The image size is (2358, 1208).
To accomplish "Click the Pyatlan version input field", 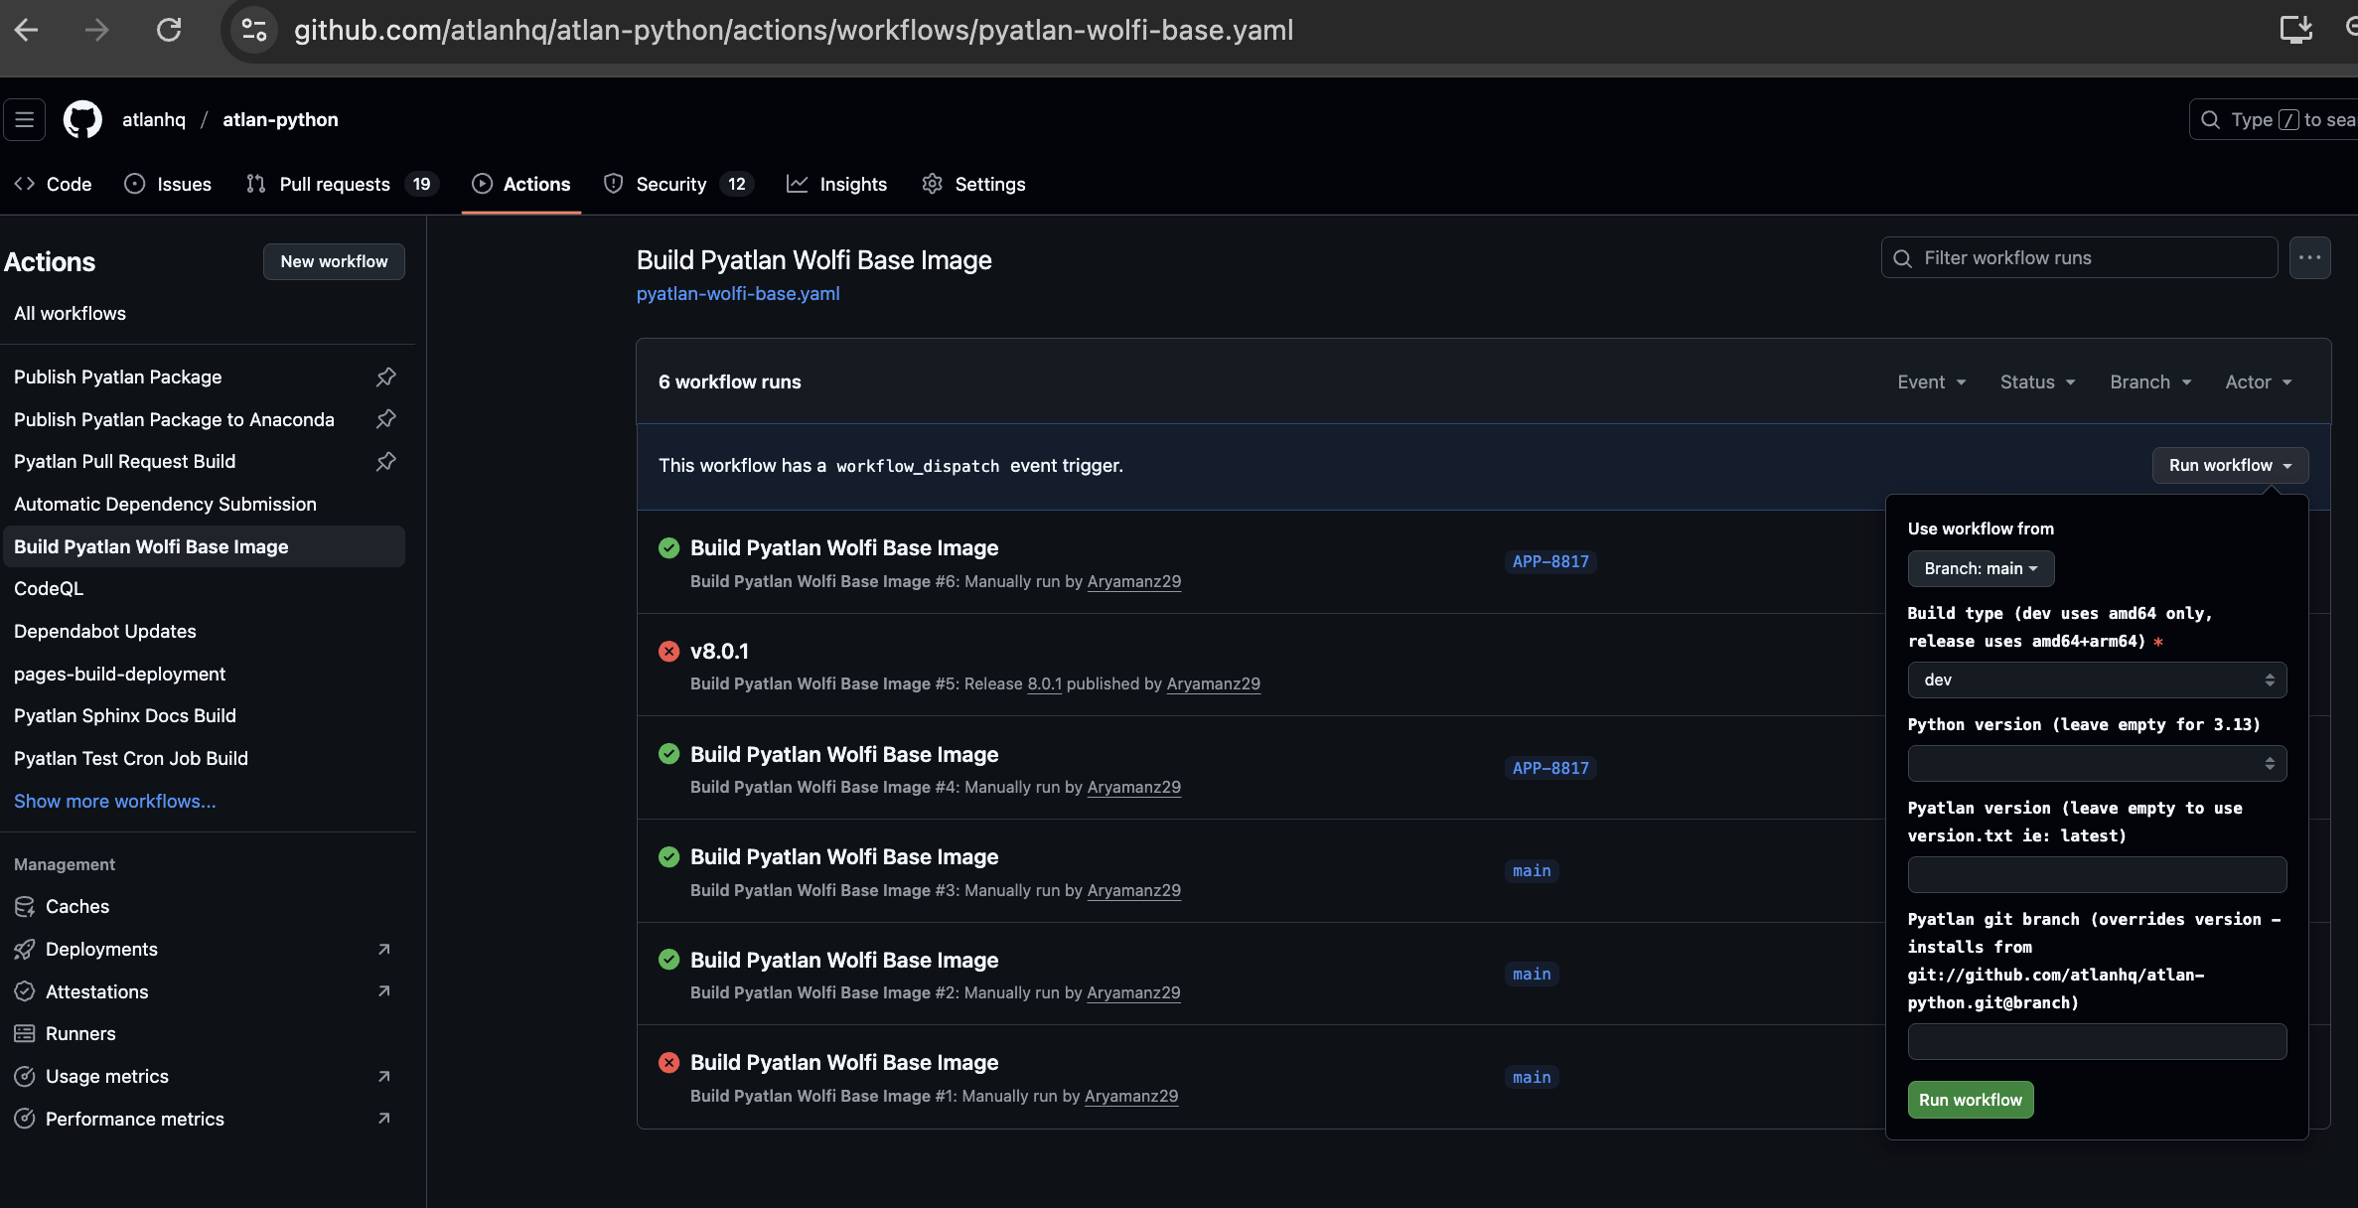I will pyautogui.click(x=2097, y=874).
